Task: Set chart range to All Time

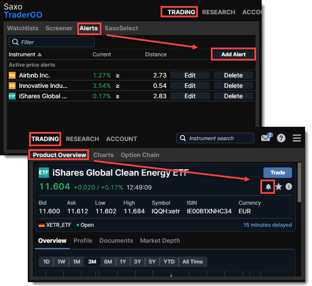Action: tap(192, 262)
